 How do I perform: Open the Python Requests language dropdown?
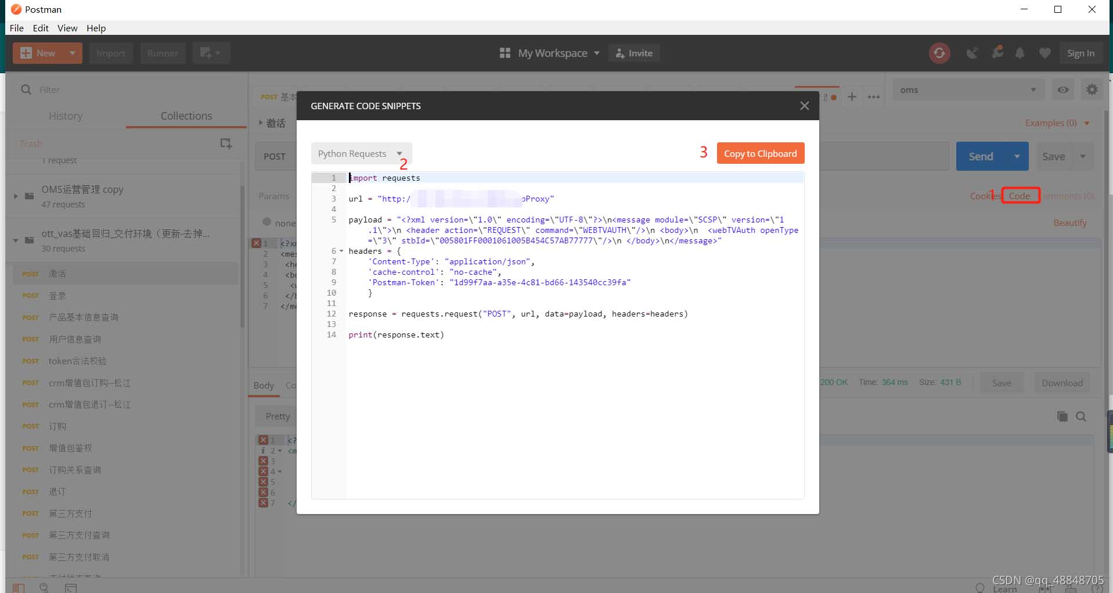[x=361, y=153]
